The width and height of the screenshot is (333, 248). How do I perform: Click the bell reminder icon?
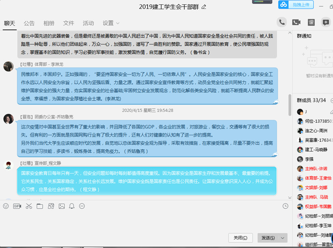[x=71, y=206]
